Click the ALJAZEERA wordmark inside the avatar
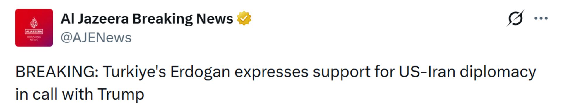 (34, 31)
